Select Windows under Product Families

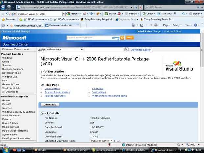click(7, 58)
